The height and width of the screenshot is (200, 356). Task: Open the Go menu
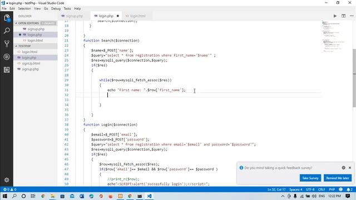46,8
